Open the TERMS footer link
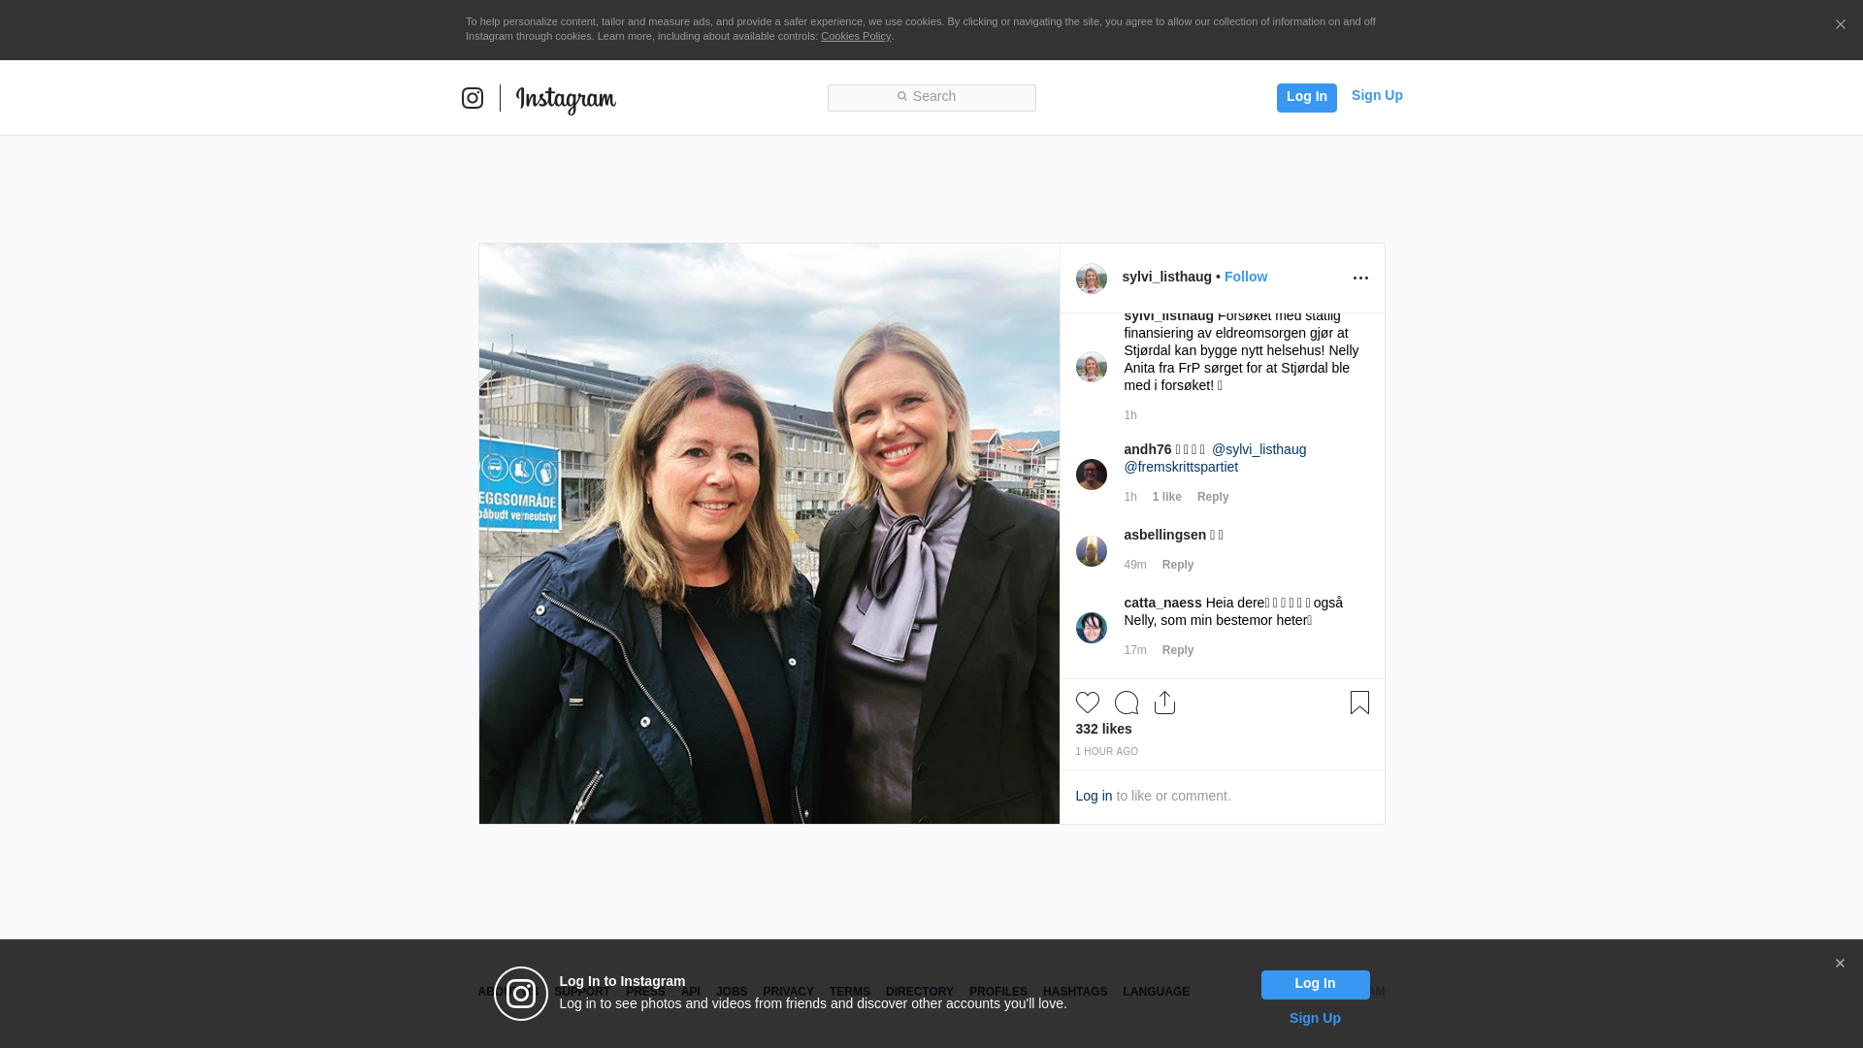This screenshot has height=1048, width=1863. click(849, 992)
